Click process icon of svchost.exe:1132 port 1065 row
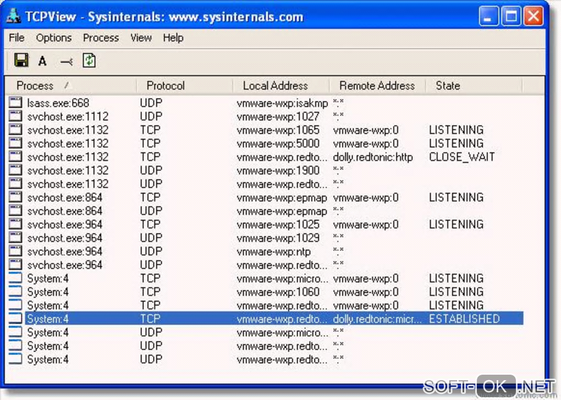561x400 pixels. pyautogui.click(x=15, y=129)
